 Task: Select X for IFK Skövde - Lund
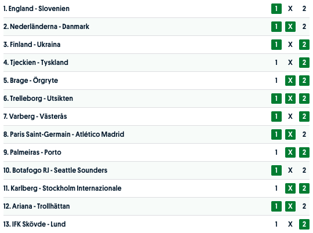pyautogui.click(x=290, y=224)
